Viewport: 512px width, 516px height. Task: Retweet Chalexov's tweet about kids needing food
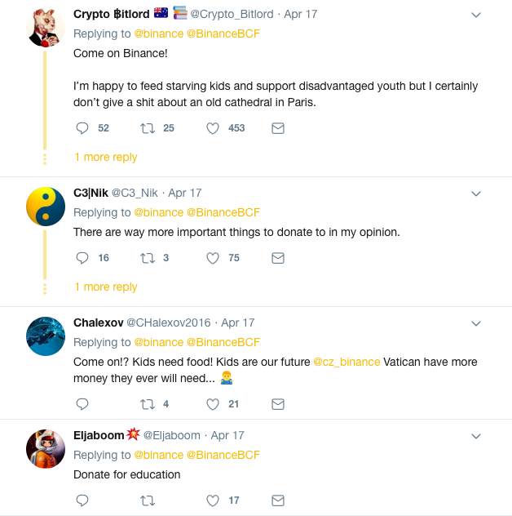(148, 404)
